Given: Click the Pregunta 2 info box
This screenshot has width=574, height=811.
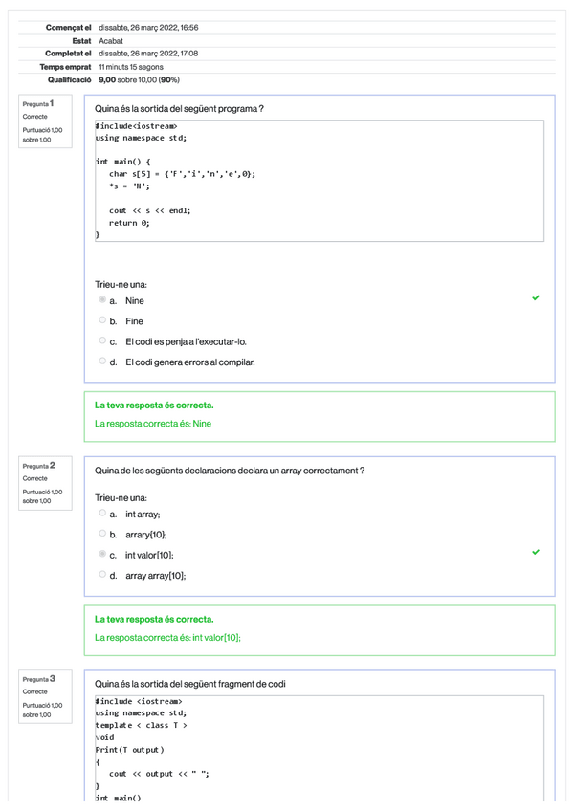Looking at the screenshot, I should 46,482.
